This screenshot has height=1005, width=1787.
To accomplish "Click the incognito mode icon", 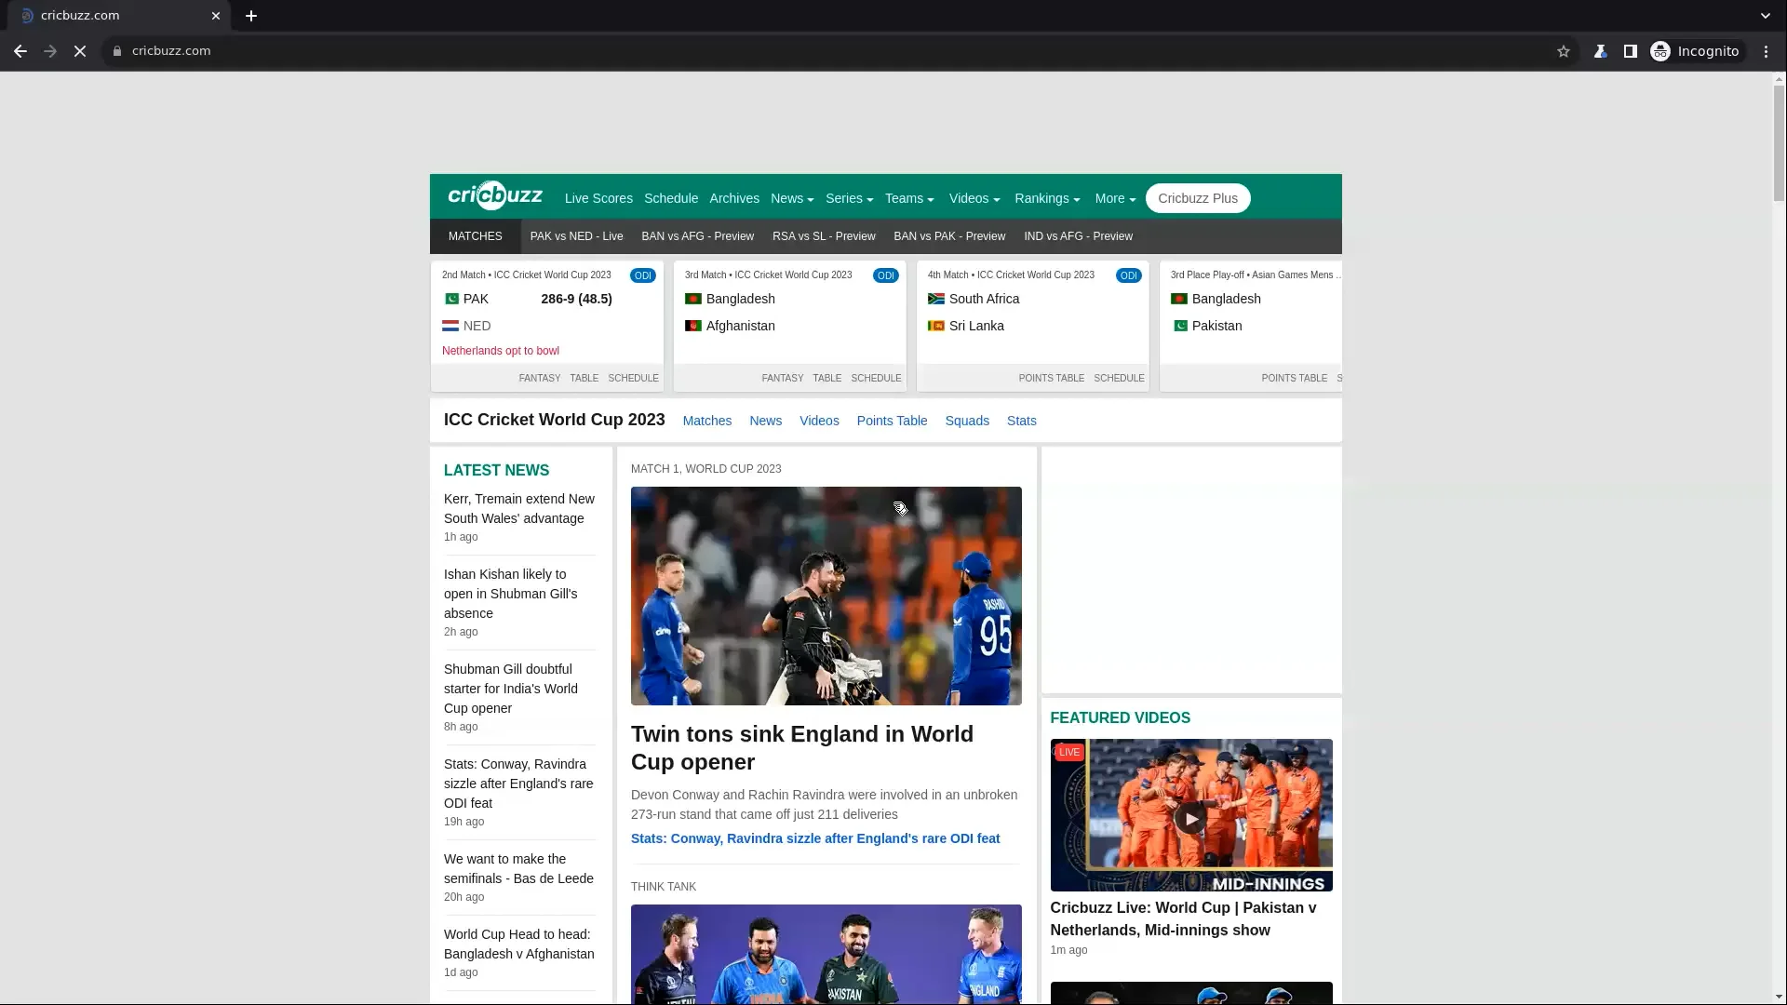I will pyautogui.click(x=1659, y=50).
